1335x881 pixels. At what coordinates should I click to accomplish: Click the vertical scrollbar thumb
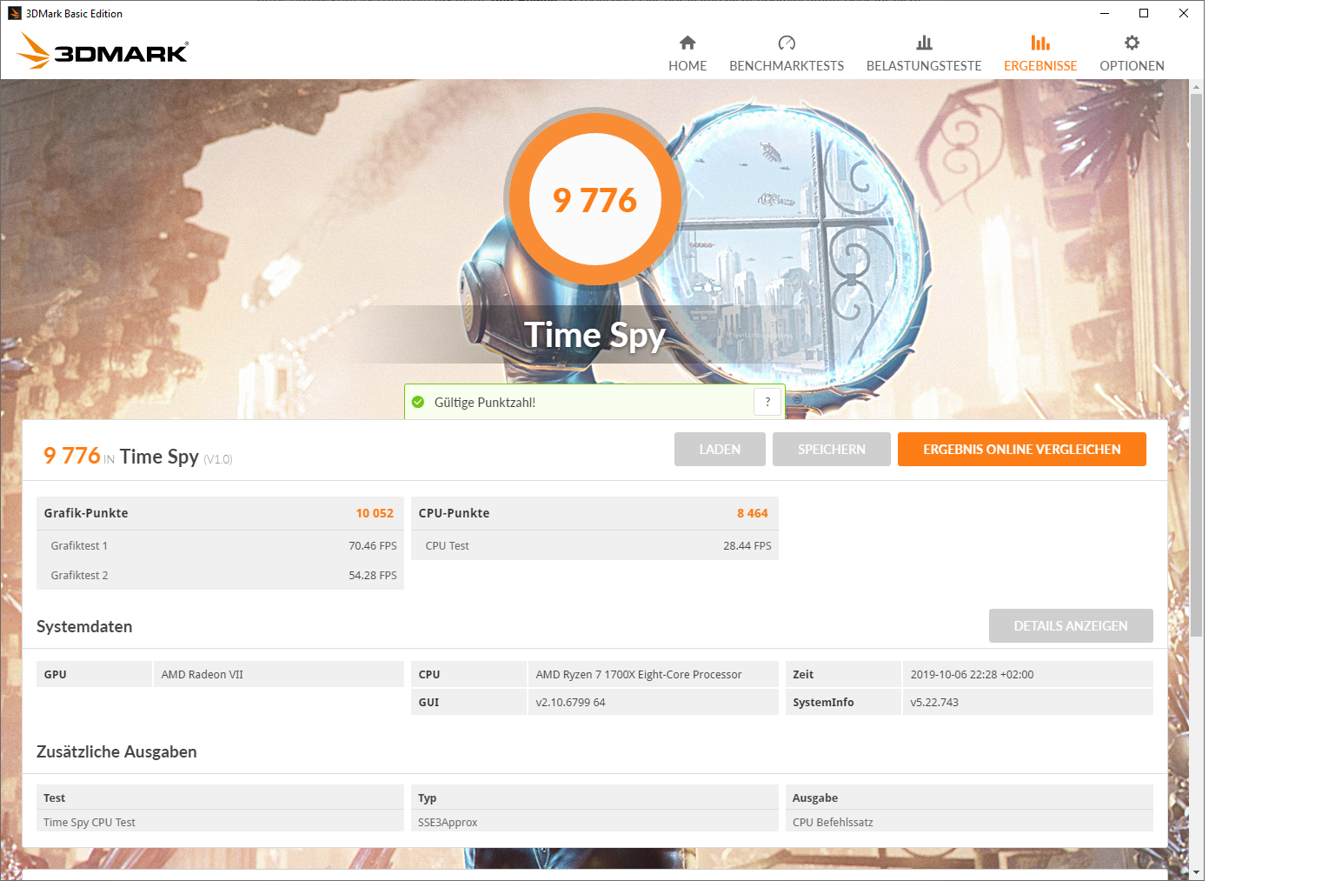coord(1197,365)
